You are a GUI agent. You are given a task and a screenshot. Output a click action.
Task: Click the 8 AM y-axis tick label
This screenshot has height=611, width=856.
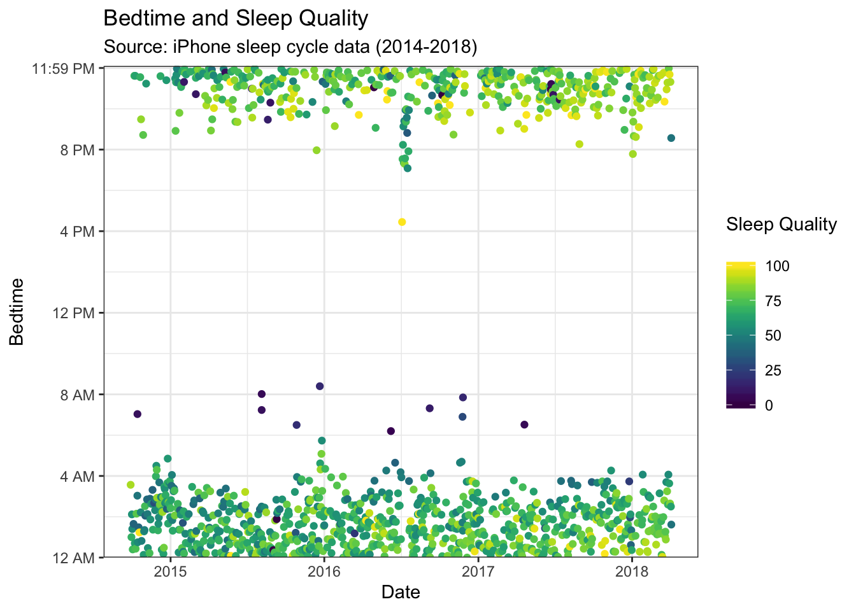[x=76, y=395]
